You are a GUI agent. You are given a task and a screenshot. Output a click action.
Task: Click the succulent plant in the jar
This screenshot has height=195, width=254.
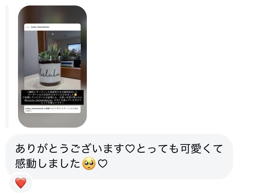50,50
